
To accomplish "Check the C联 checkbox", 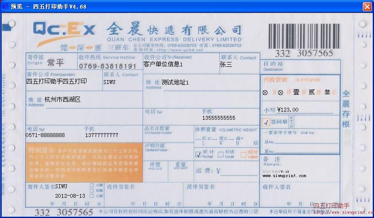I will (x=91, y=196).
